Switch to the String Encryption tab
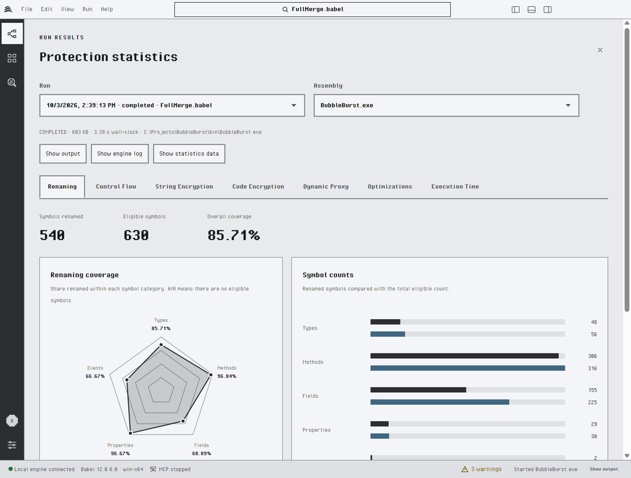 tap(184, 187)
